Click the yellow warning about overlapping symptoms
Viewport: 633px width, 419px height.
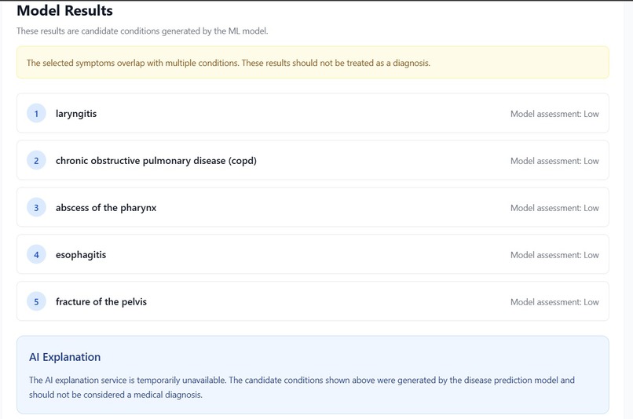313,63
